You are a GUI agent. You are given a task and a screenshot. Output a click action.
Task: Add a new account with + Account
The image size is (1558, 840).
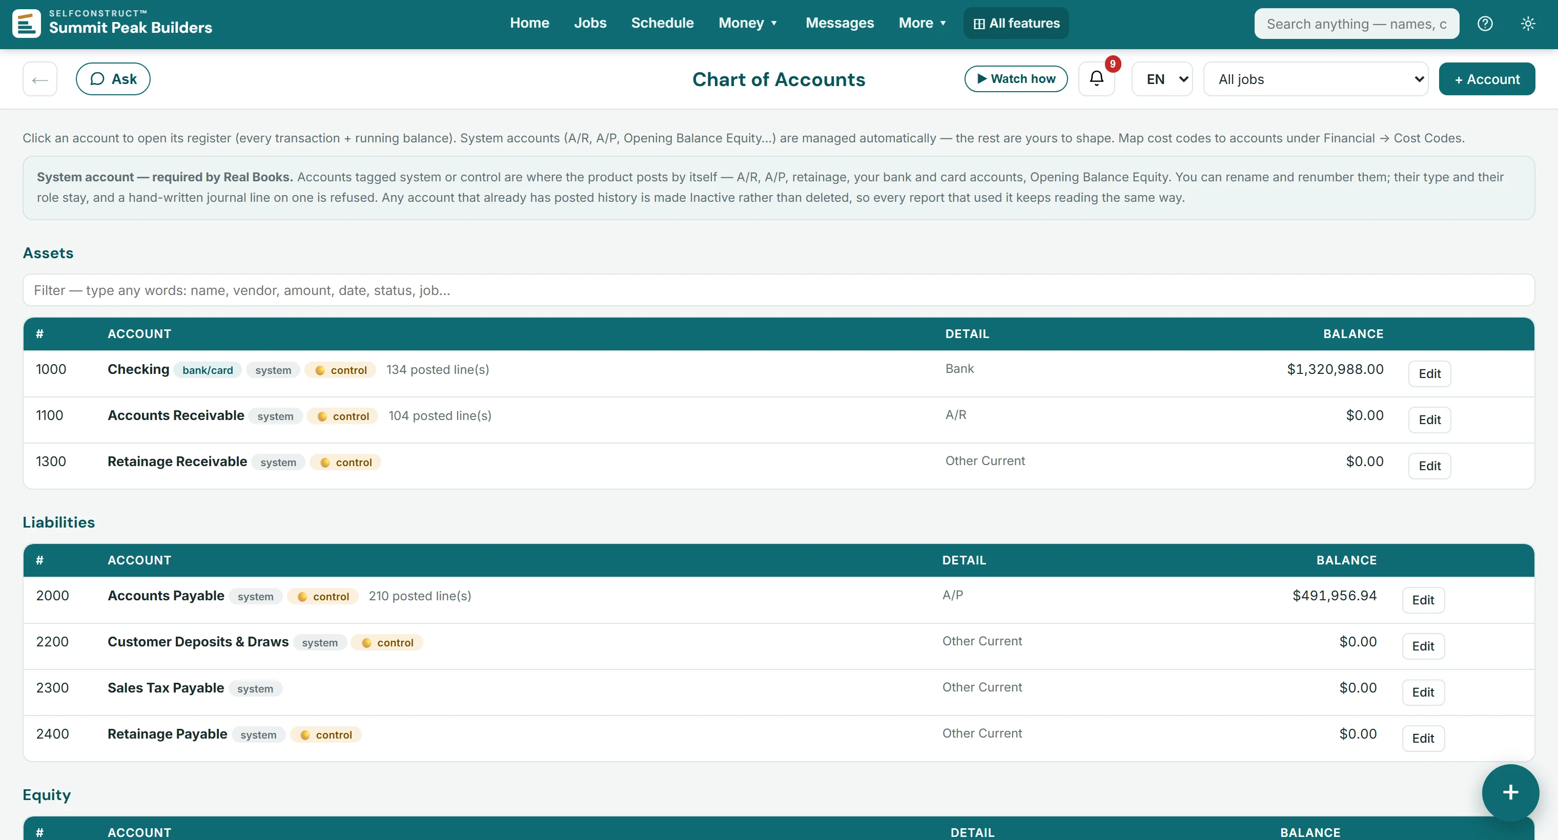pyautogui.click(x=1487, y=78)
